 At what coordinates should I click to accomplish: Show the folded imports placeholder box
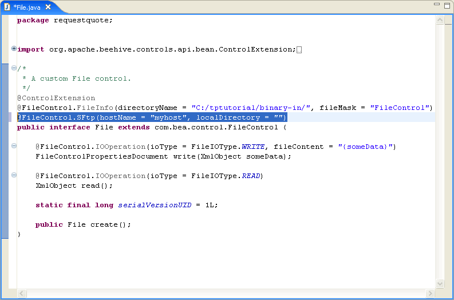coord(299,50)
